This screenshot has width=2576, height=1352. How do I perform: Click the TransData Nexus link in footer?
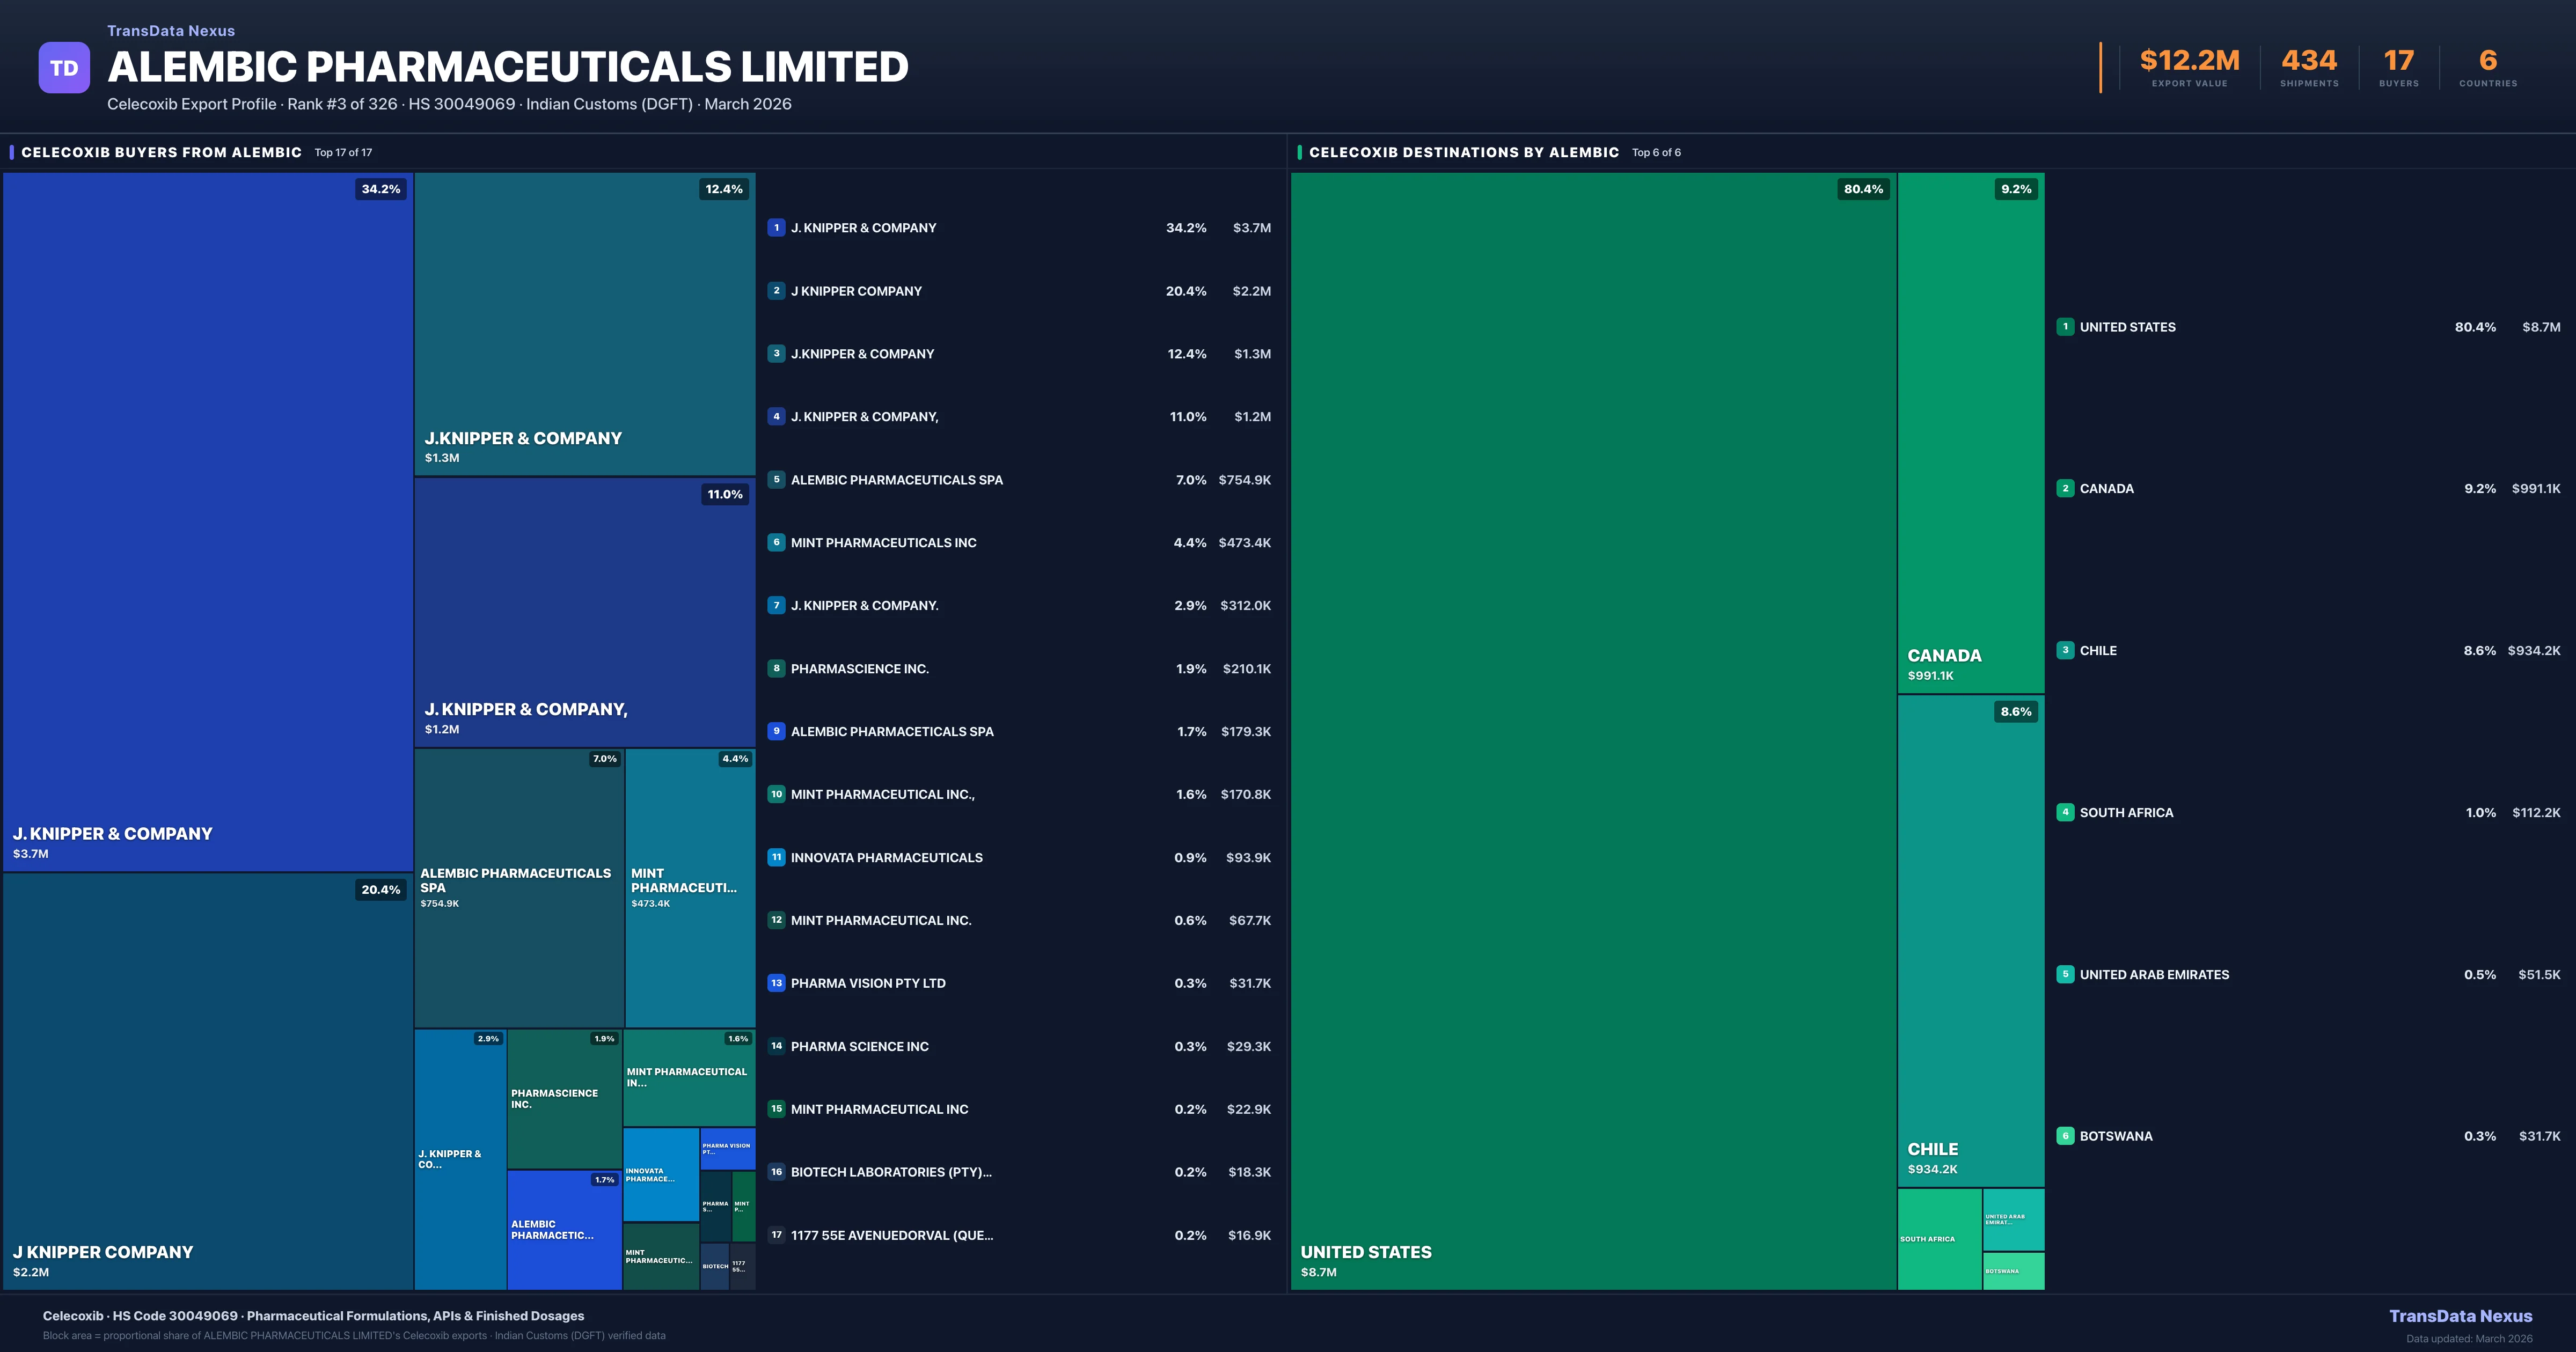tap(2462, 1316)
